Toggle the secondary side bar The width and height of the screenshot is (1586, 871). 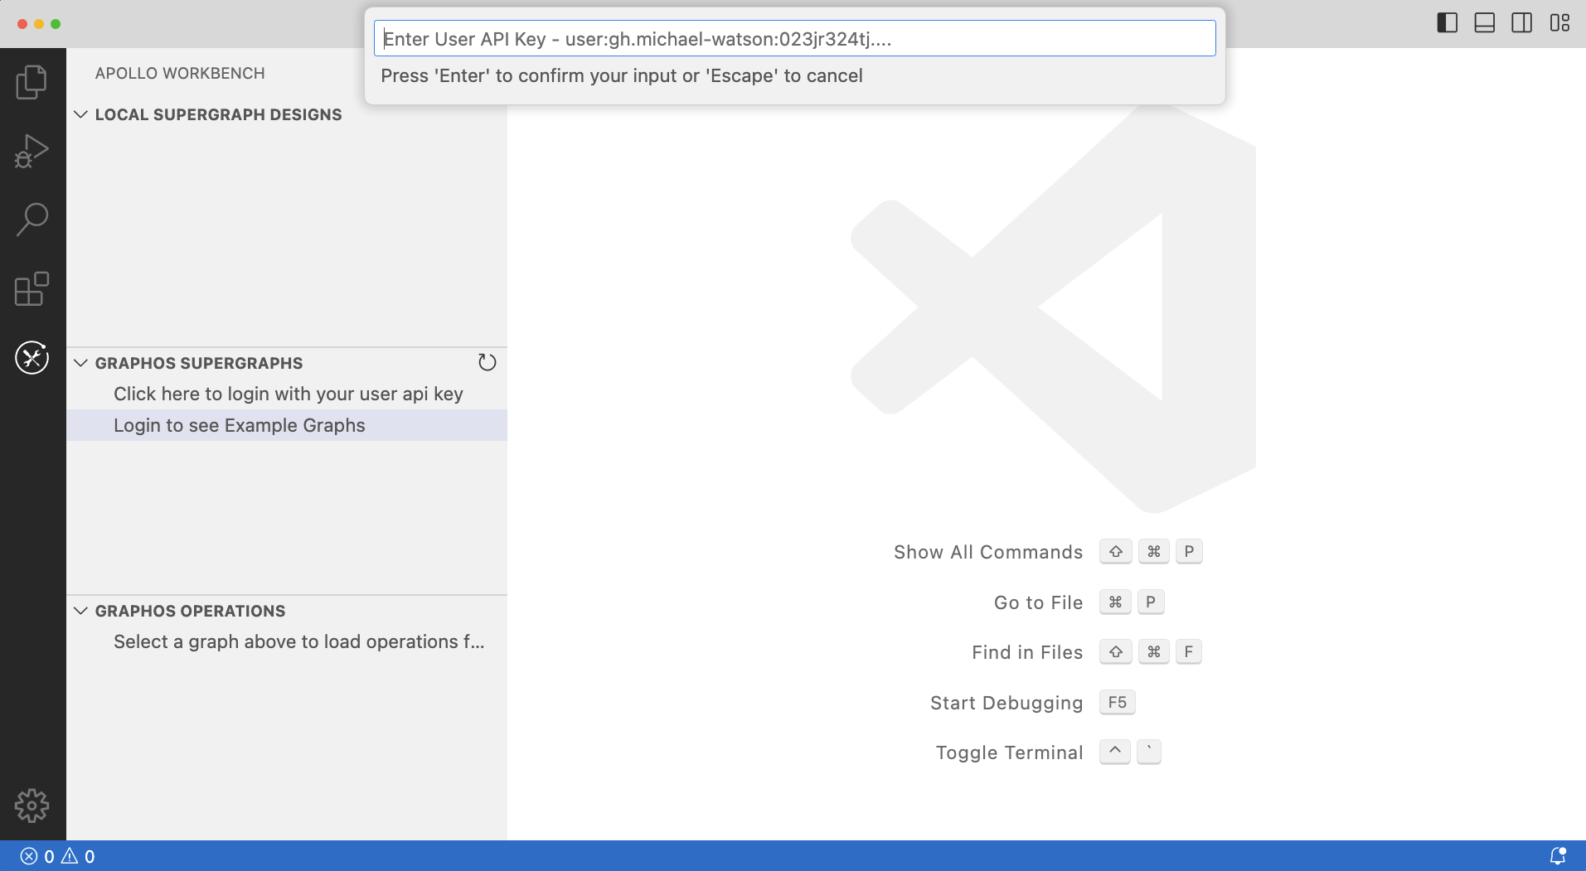[1521, 23]
